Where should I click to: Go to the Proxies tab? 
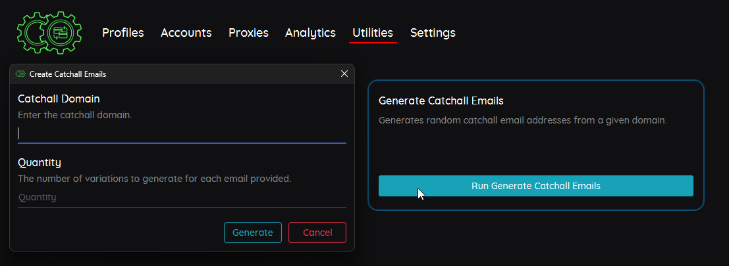tap(248, 33)
